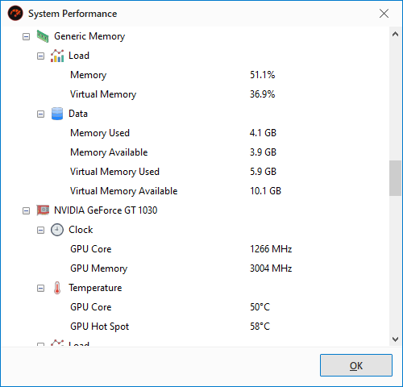Select the Virtual Memory Used row
Viewport: 403px width, 387px height.
[x=195, y=172]
